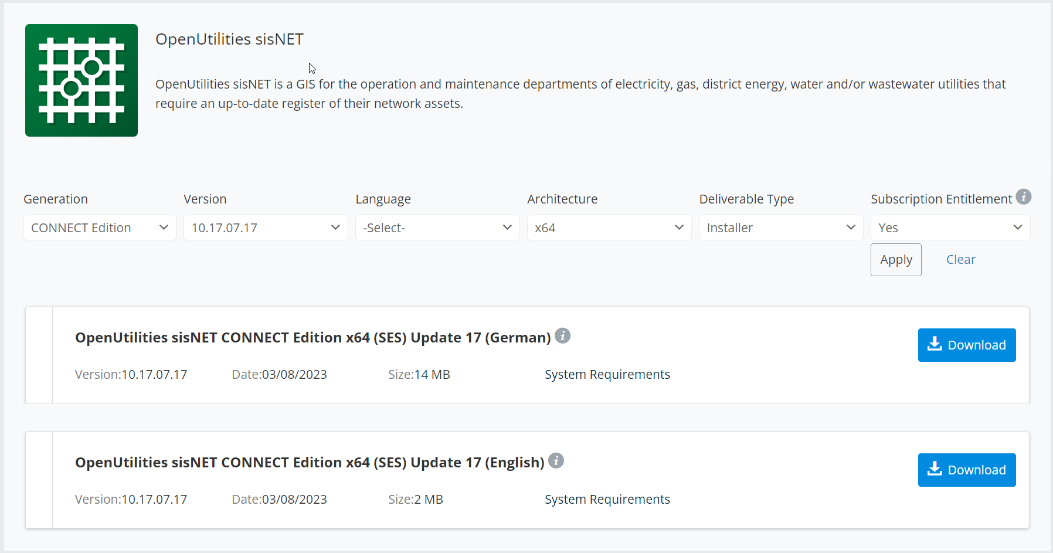Image resolution: width=1053 pixels, height=553 pixels.
Task: Open the Deliverable Type Installer dropdown
Action: (x=781, y=228)
